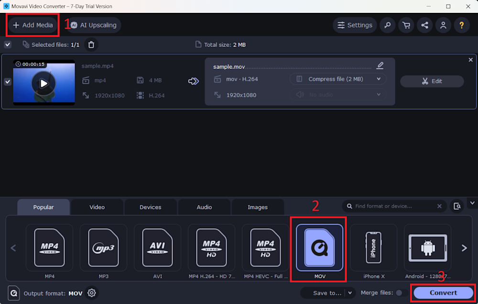Click the device detection icon
Image resolution: width=478 pixels, height=304 pixels.
coord(457,206)
